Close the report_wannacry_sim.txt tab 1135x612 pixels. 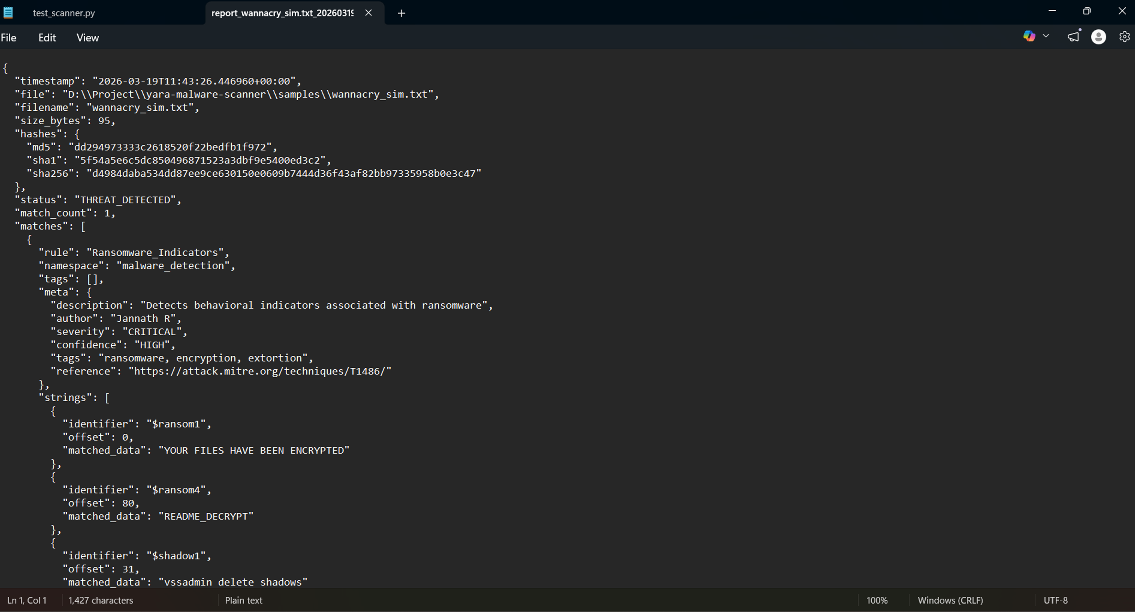click(x=368, y=13)
